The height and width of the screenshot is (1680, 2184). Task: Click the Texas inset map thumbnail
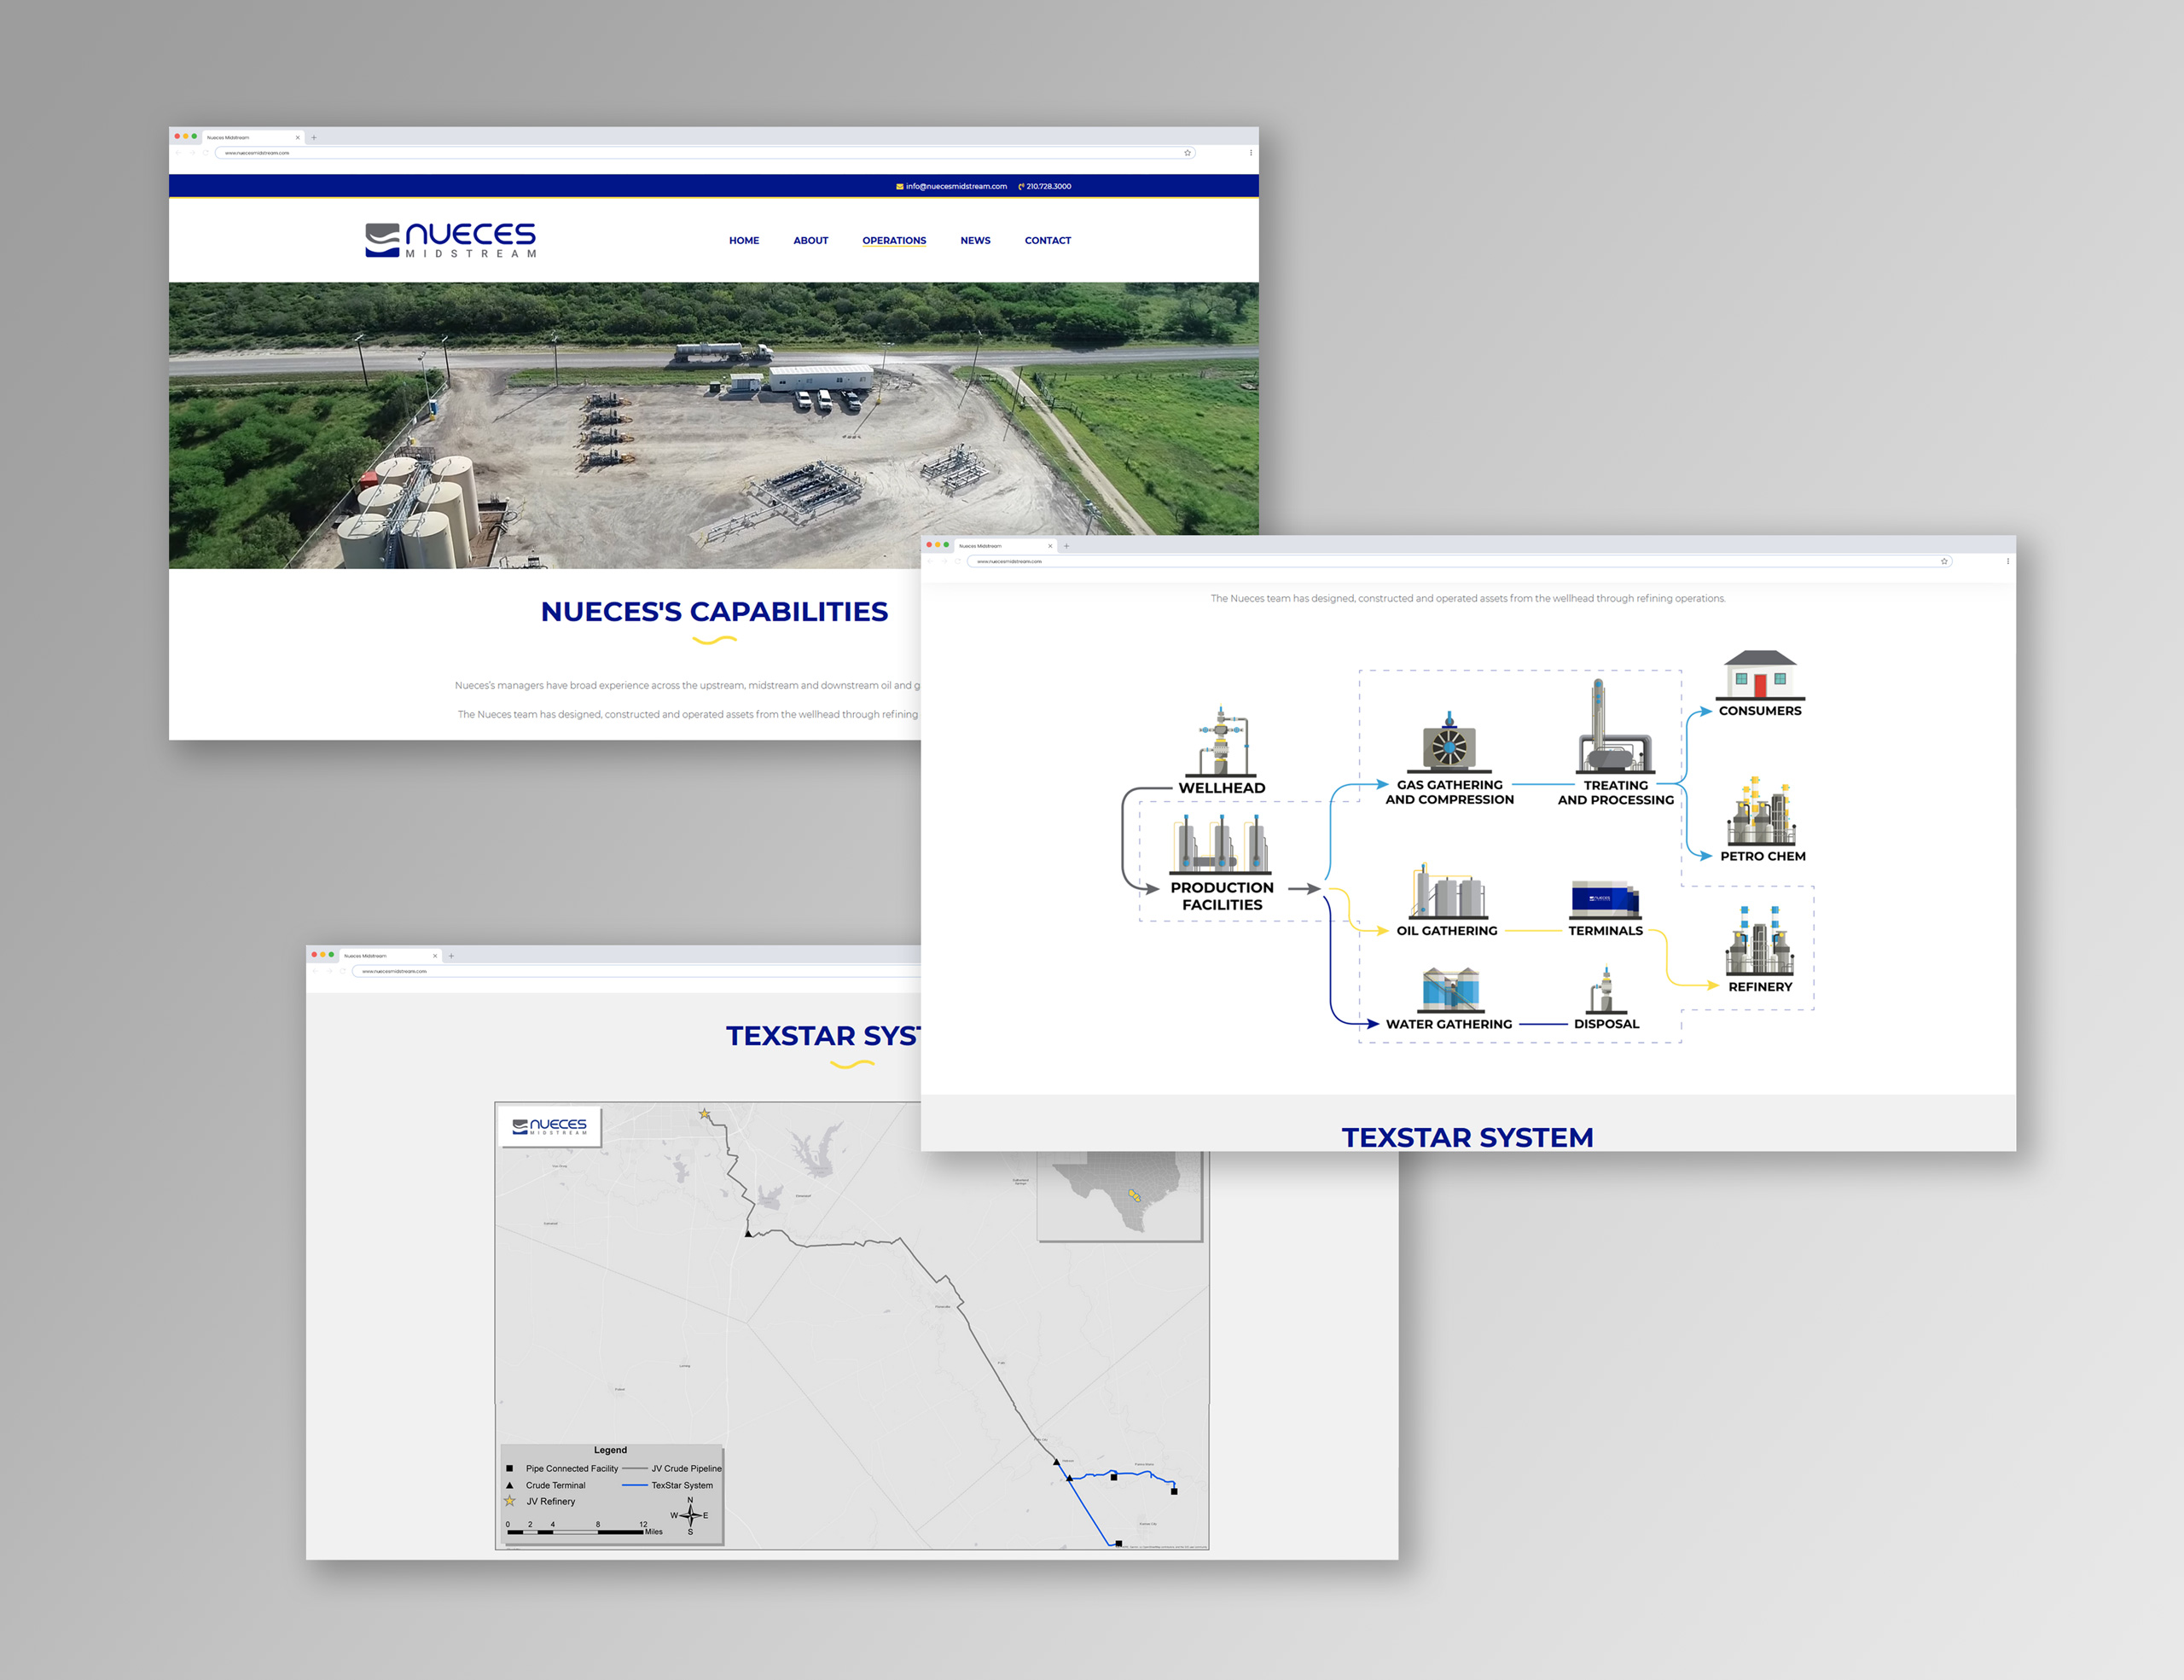(x=1120, y=1196)
